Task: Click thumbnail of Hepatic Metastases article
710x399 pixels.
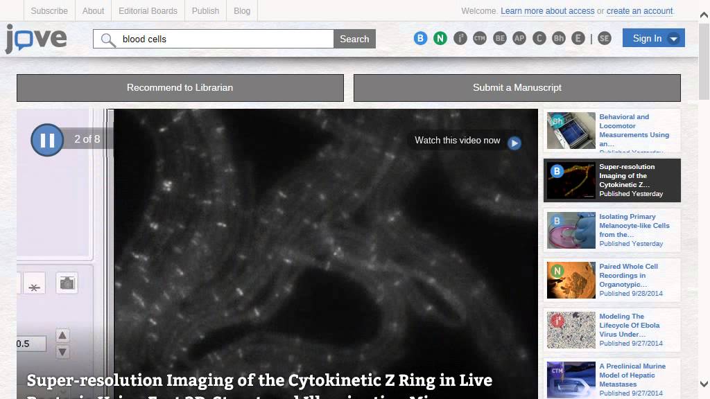Action: tap(571, 380)
